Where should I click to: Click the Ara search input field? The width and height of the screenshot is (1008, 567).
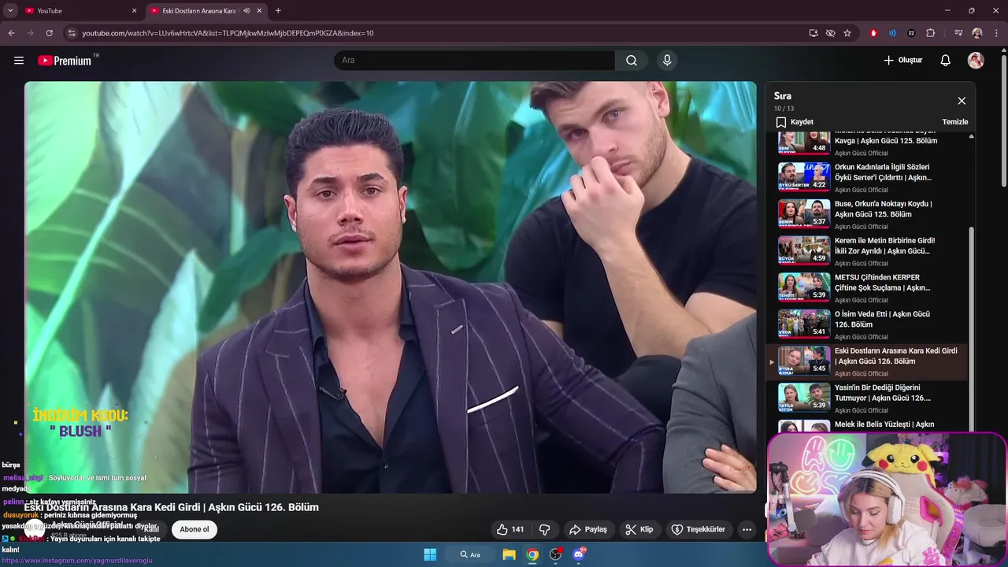tap(475, 61)
